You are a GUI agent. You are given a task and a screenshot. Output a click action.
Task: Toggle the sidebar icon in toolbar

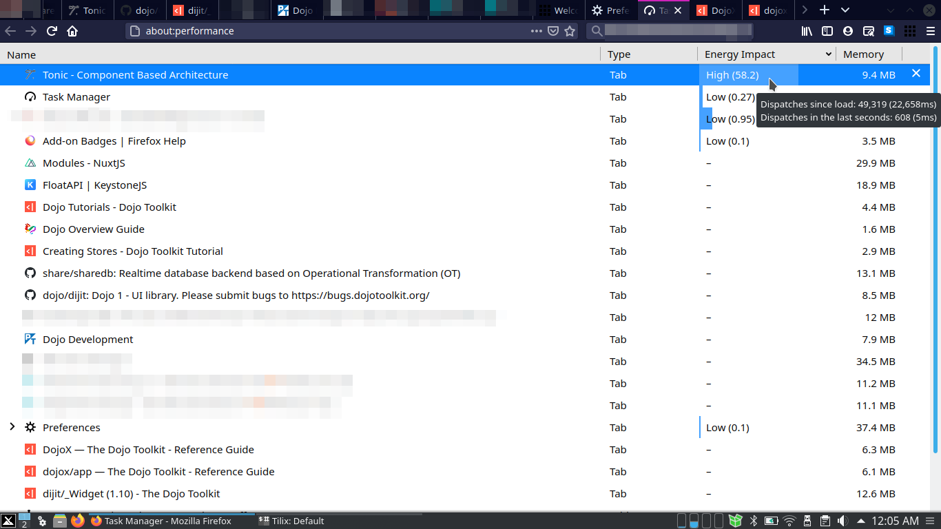pos(827,31)
